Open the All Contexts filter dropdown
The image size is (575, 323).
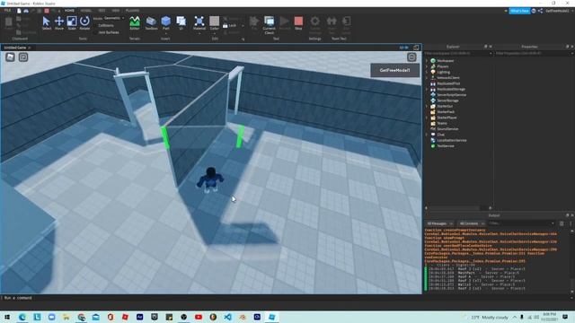pos(472,223)
